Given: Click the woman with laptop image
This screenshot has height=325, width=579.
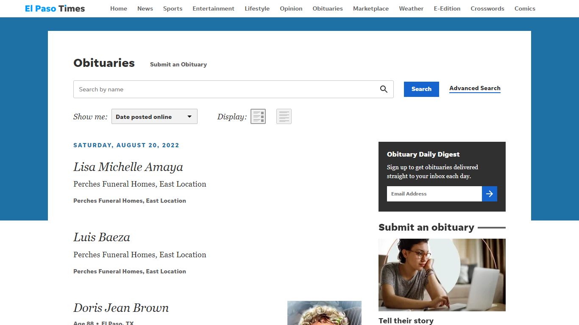Looking at the screenshot, I should (x=442, y=275).
